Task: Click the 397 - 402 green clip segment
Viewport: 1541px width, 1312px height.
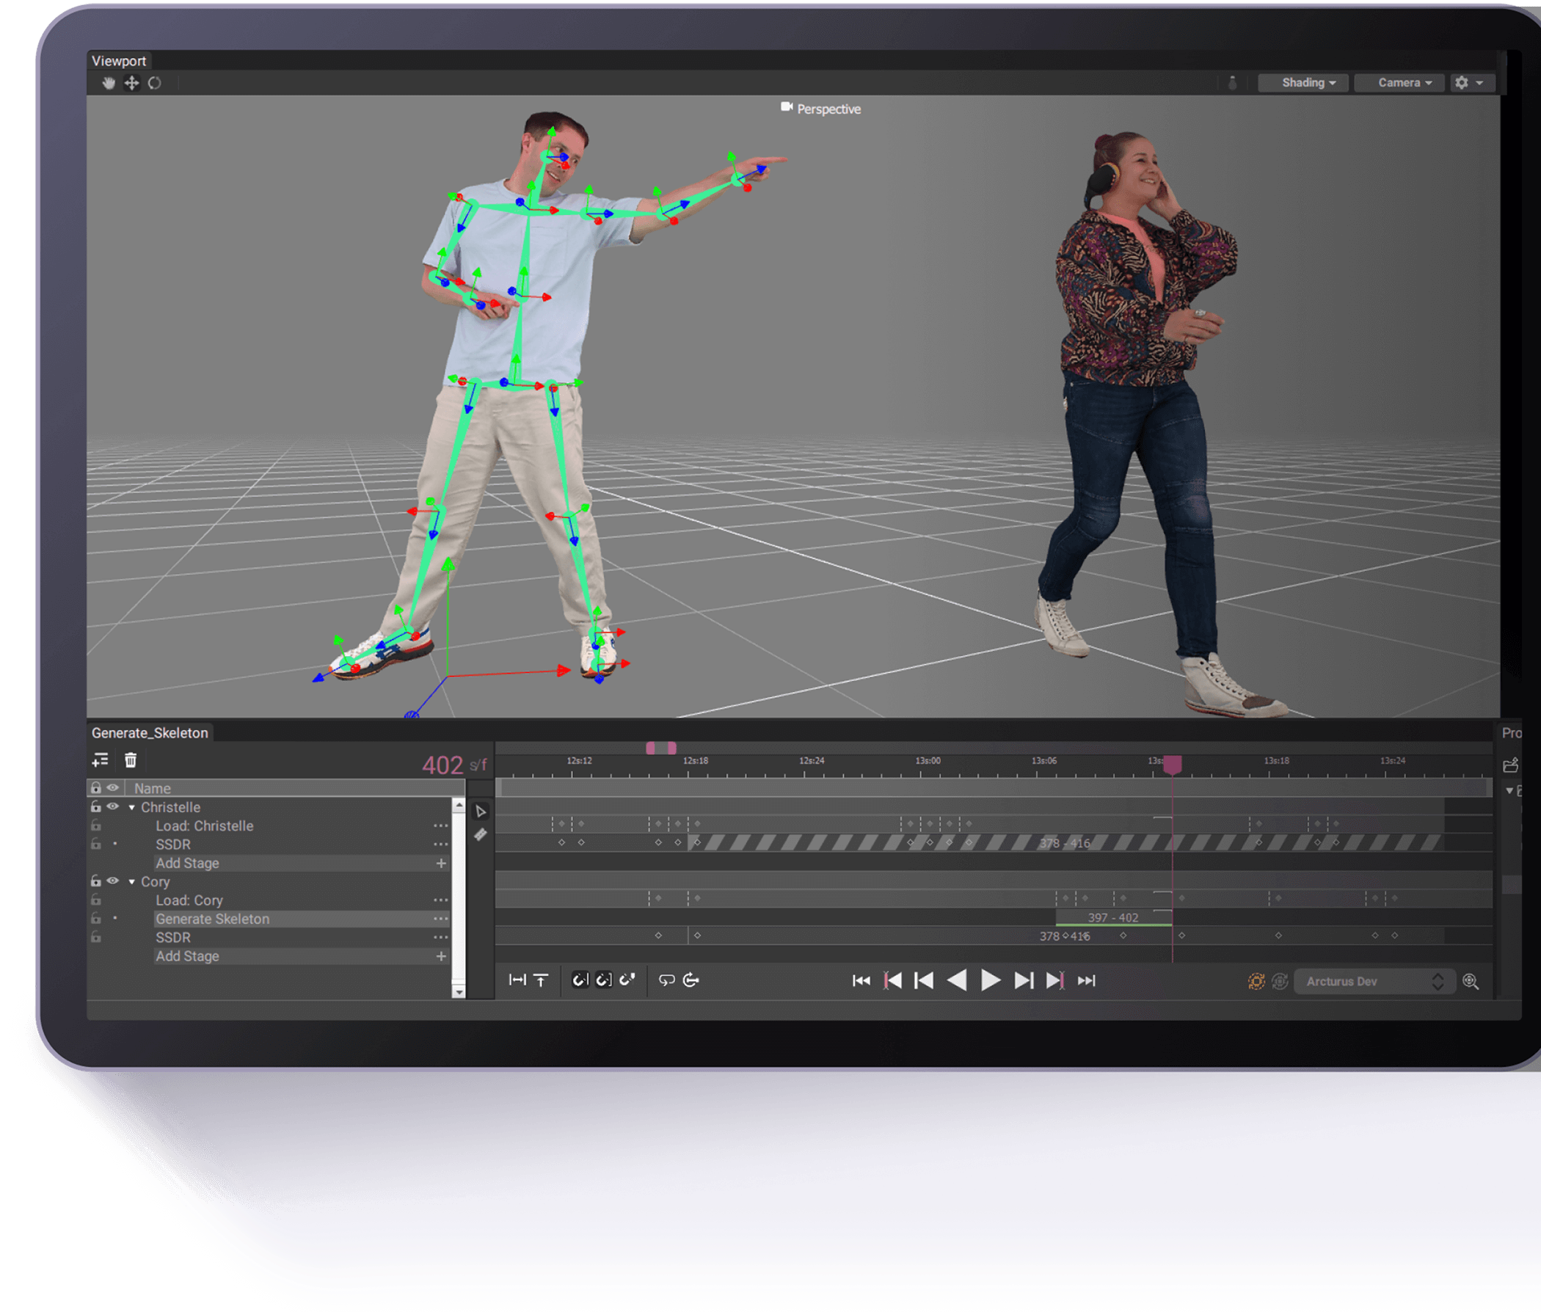Action: coord(1113,918)
